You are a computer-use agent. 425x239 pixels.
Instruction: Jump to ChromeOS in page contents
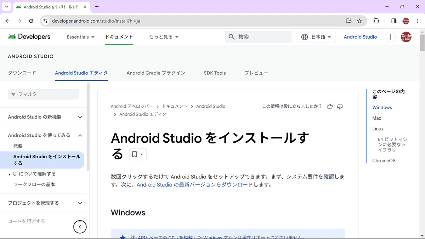click(384, 161)
